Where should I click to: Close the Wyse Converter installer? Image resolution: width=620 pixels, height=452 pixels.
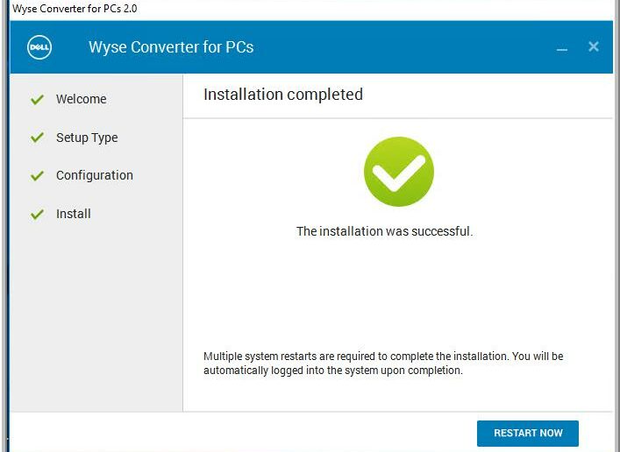pos(593,46)
